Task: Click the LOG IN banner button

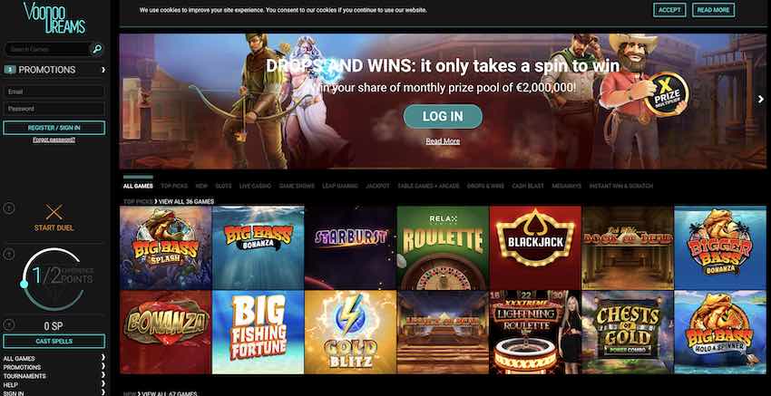Action: (443, 116)
